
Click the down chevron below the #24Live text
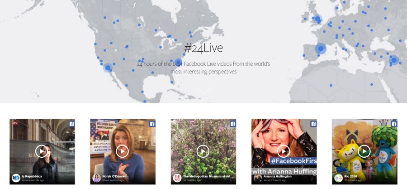tap(203, 90)
